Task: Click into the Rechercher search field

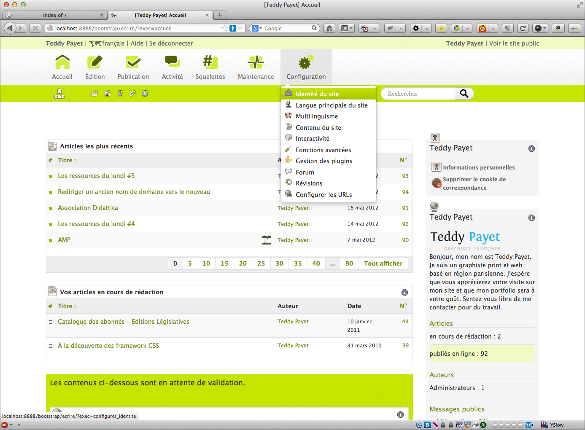Action: click(x=418, y=94)
